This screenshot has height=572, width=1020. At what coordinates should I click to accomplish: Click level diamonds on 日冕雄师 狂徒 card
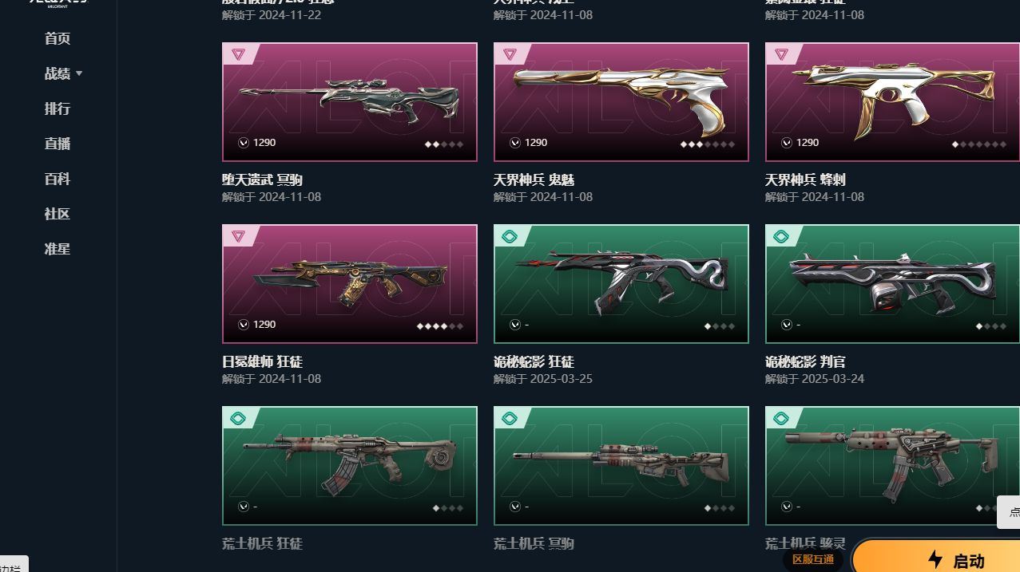(x=439, y=325)
